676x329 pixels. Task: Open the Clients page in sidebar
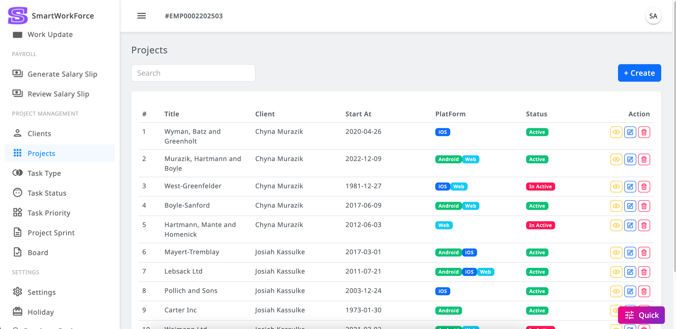(x=39, y=134)
